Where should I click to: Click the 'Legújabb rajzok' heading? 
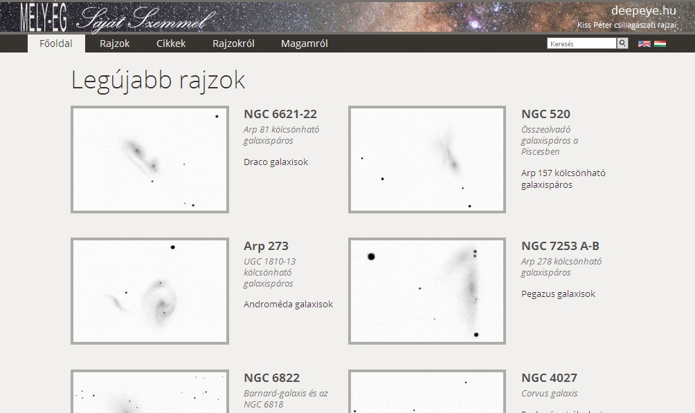[158, 80]
